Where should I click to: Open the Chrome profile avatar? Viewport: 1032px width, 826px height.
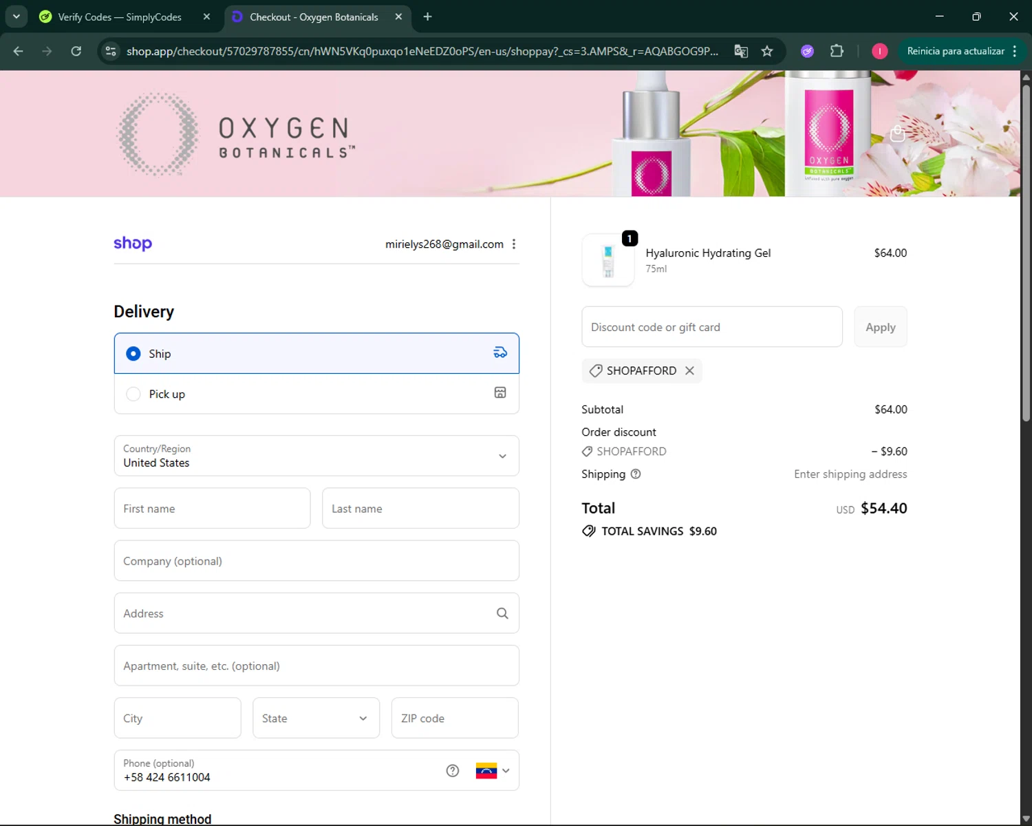click(x=879, y=51)
